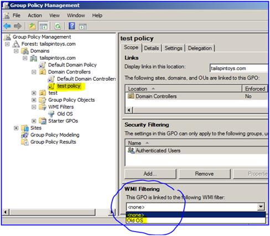The width and height of the screenshot is (270, 236).
Task: Open the blue Help question mark icon
Action: coord(72,26)
